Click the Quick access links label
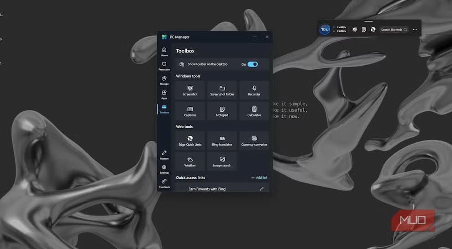 point(190,177)
